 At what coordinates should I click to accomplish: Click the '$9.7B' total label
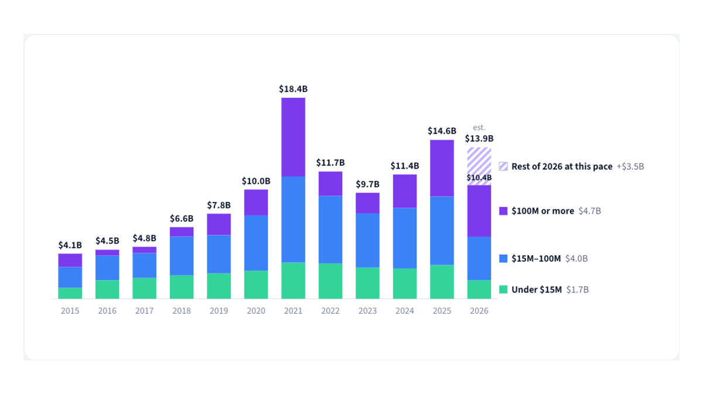(x=367, y=184)
